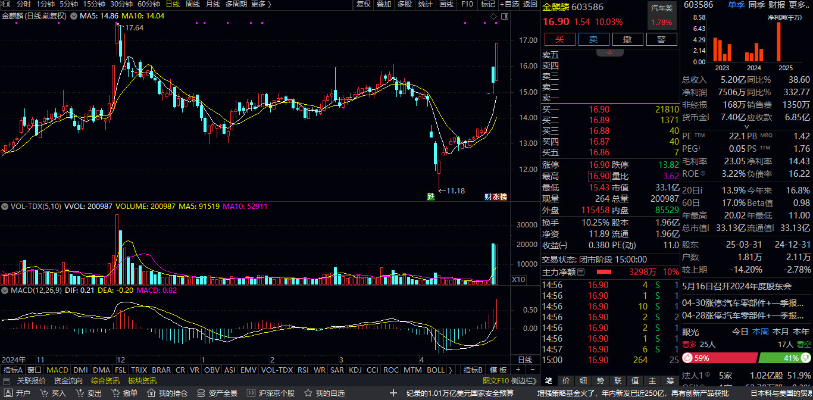
Task: Click the 撤单 cancel order icon
Action: [115, 393]
